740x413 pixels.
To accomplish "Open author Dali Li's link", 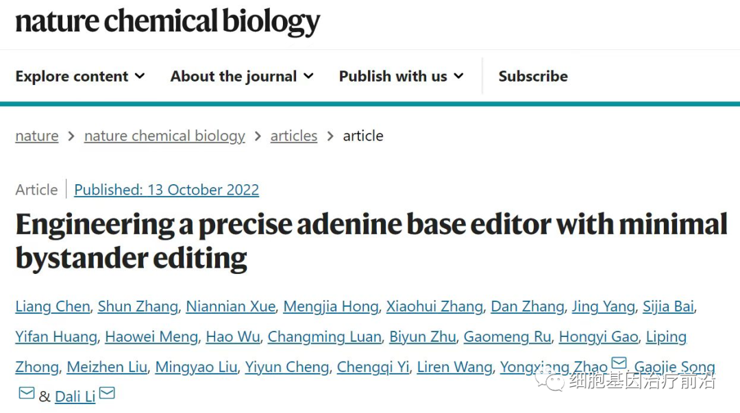I will click(75, 397).
